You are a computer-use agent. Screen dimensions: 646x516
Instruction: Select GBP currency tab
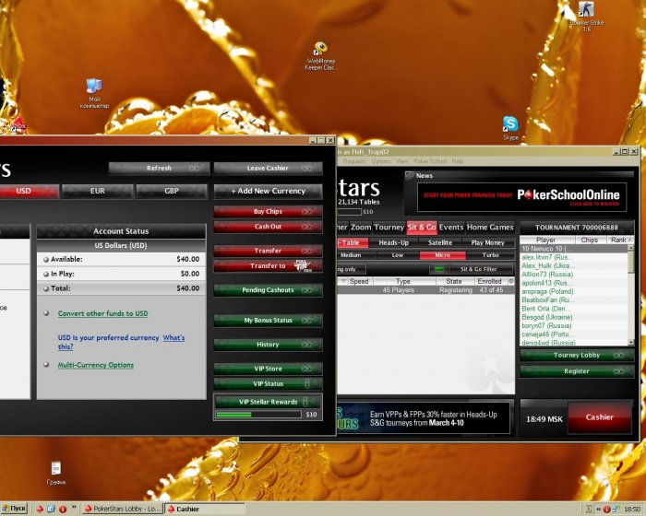click(x=172, y=191)
